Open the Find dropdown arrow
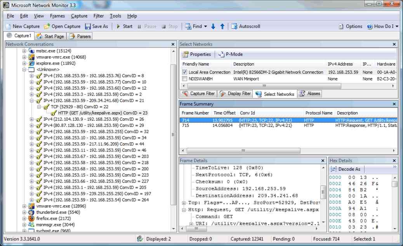Image resolution: width=403 pixels, height=246 pixels. [x=205, y=26]
